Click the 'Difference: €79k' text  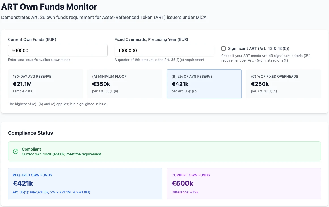pyautogui.click(x=185, y=192)
